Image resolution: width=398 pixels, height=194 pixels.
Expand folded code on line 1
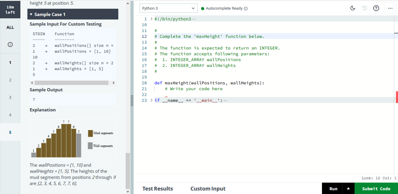click(x=152, y=19)
